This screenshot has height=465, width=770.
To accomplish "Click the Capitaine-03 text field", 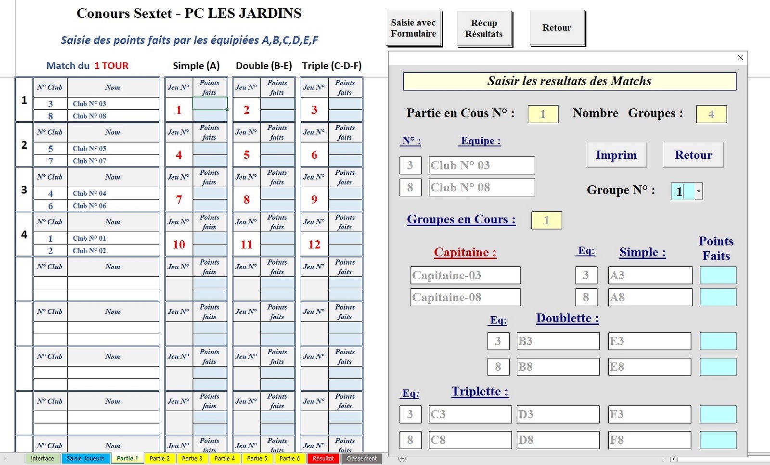I will (x=465, y=275).
